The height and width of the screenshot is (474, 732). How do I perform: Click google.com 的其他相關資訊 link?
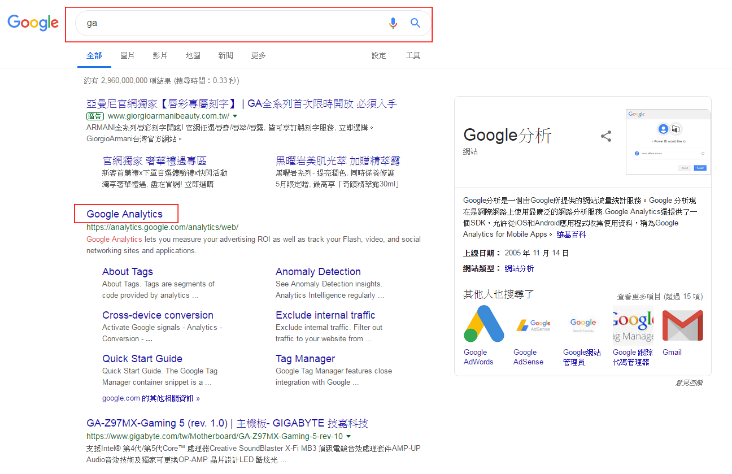151,398
